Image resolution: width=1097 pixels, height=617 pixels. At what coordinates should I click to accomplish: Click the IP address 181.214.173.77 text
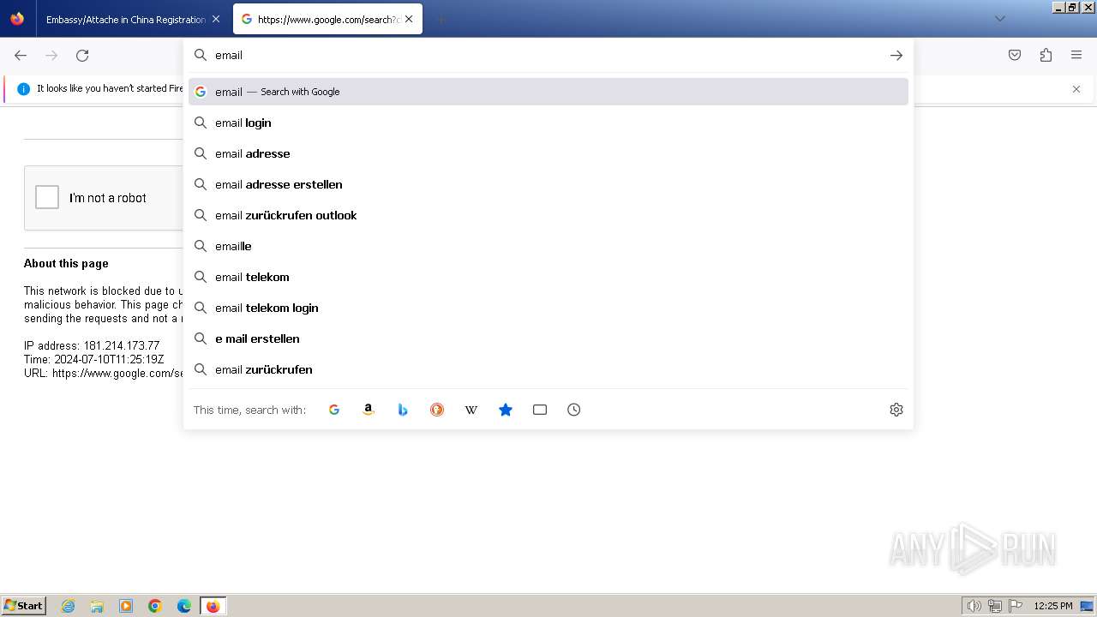(x=92, y=346)
